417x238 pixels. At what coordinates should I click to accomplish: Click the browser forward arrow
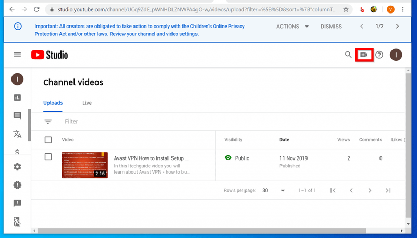click(24, 9)
